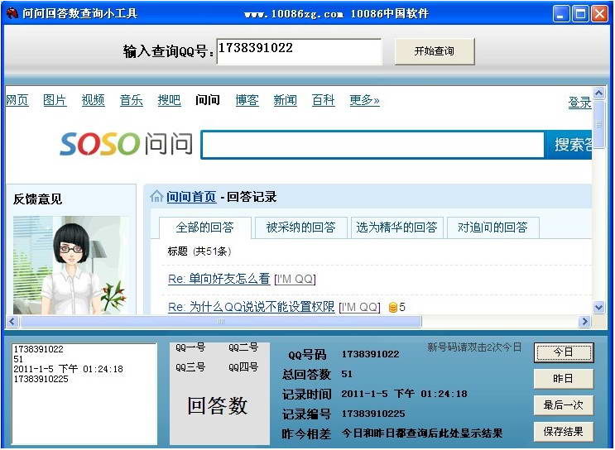This screenshot has height=450, width=615.
Task: Click the SOSO search text box
Action: coord(372,145)
